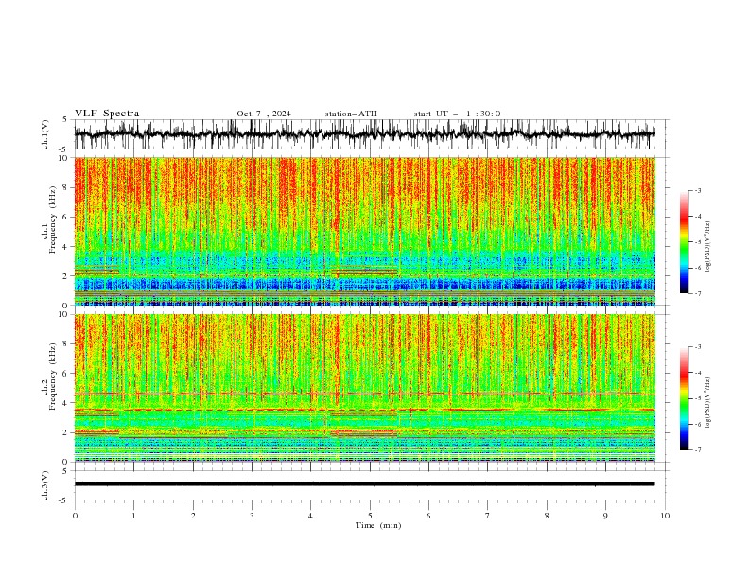Click time axis tick label '6'

(428, 516)
